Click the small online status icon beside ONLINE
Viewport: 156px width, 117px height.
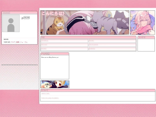pyautogui.click(x=22, y=18)
